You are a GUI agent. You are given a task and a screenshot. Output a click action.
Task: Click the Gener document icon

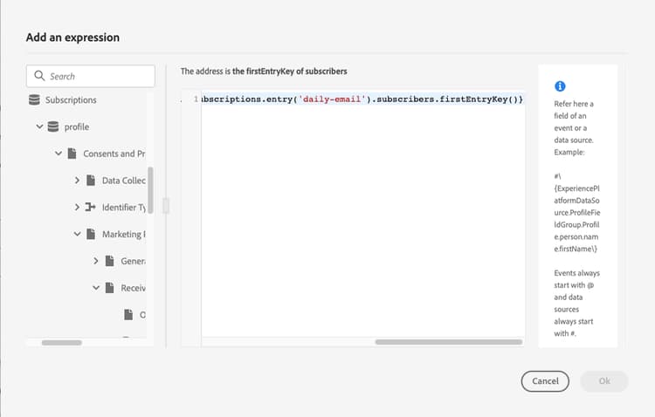pos(109,261)
